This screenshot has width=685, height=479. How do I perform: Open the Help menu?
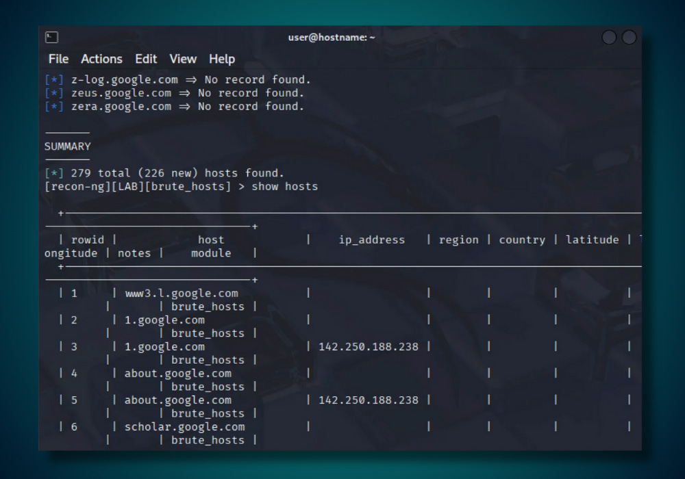(222, 60)
